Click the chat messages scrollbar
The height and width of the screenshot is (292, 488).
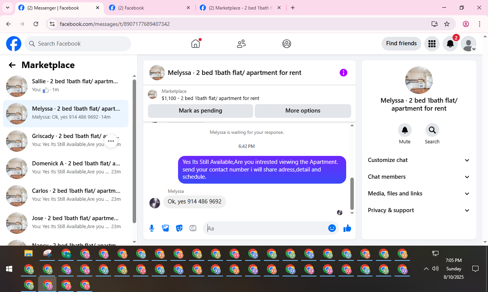coord(352,194)
